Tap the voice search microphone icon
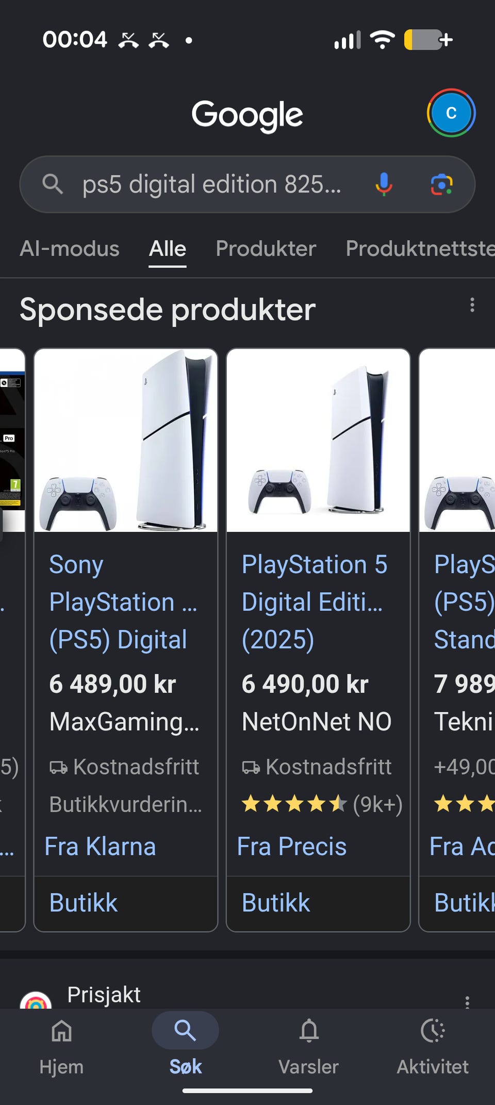Image resolution: width=495 pixels, height=1105 pixels. (384, 184)
